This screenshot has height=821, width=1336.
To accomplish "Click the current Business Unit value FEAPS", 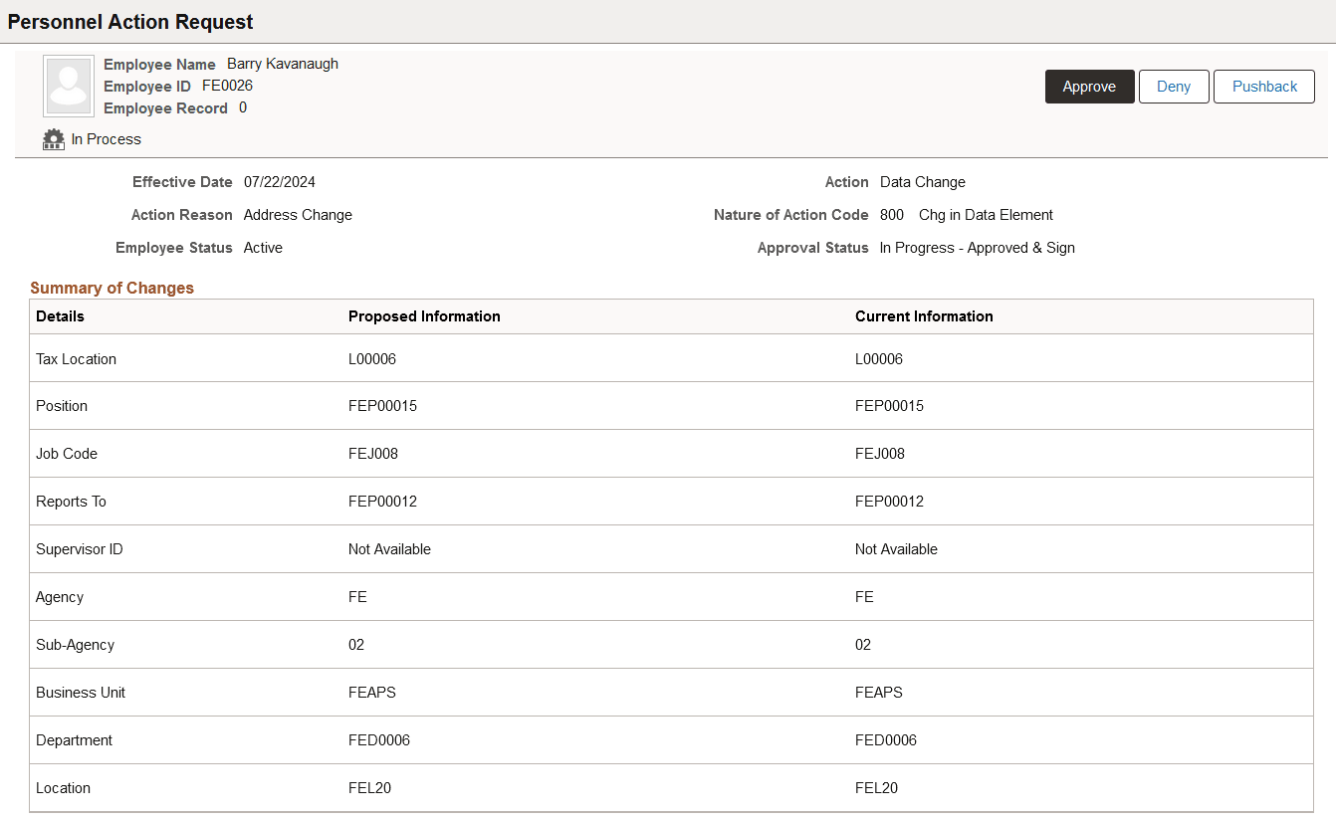I will click(x=879, y=693).
